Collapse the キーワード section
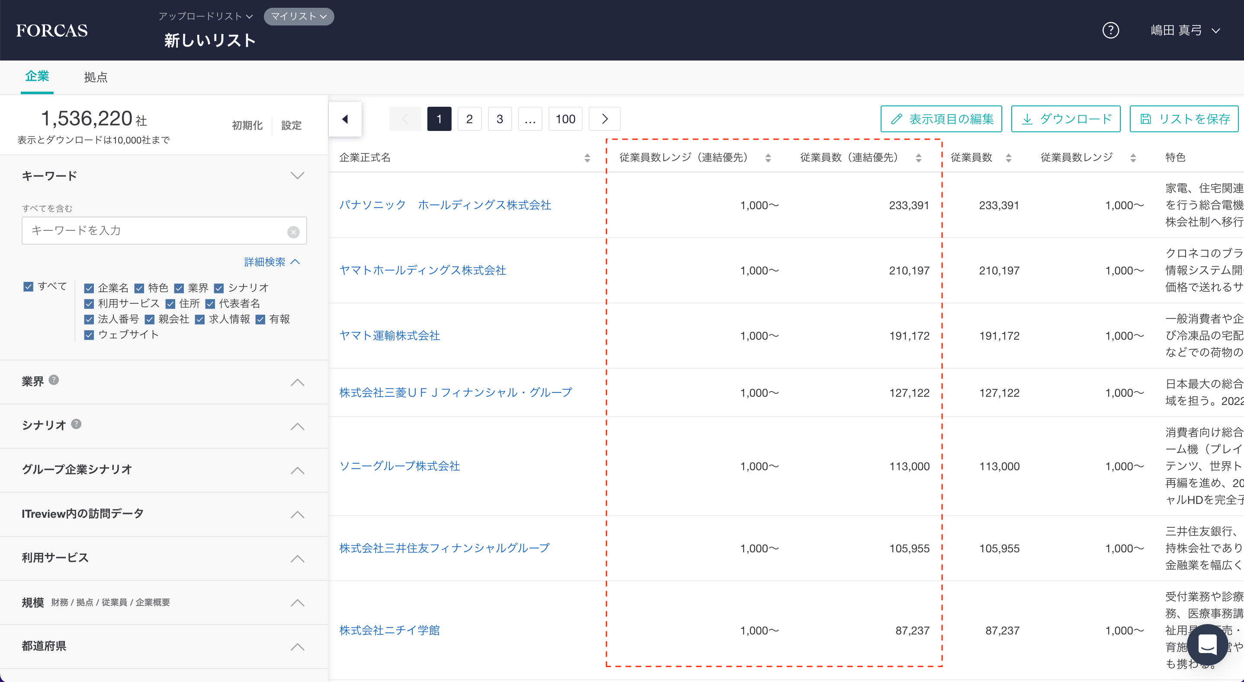The image size is (1244, 682). [298, 176]
